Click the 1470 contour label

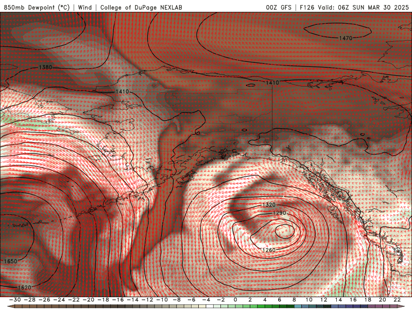(x=346, y=38)
